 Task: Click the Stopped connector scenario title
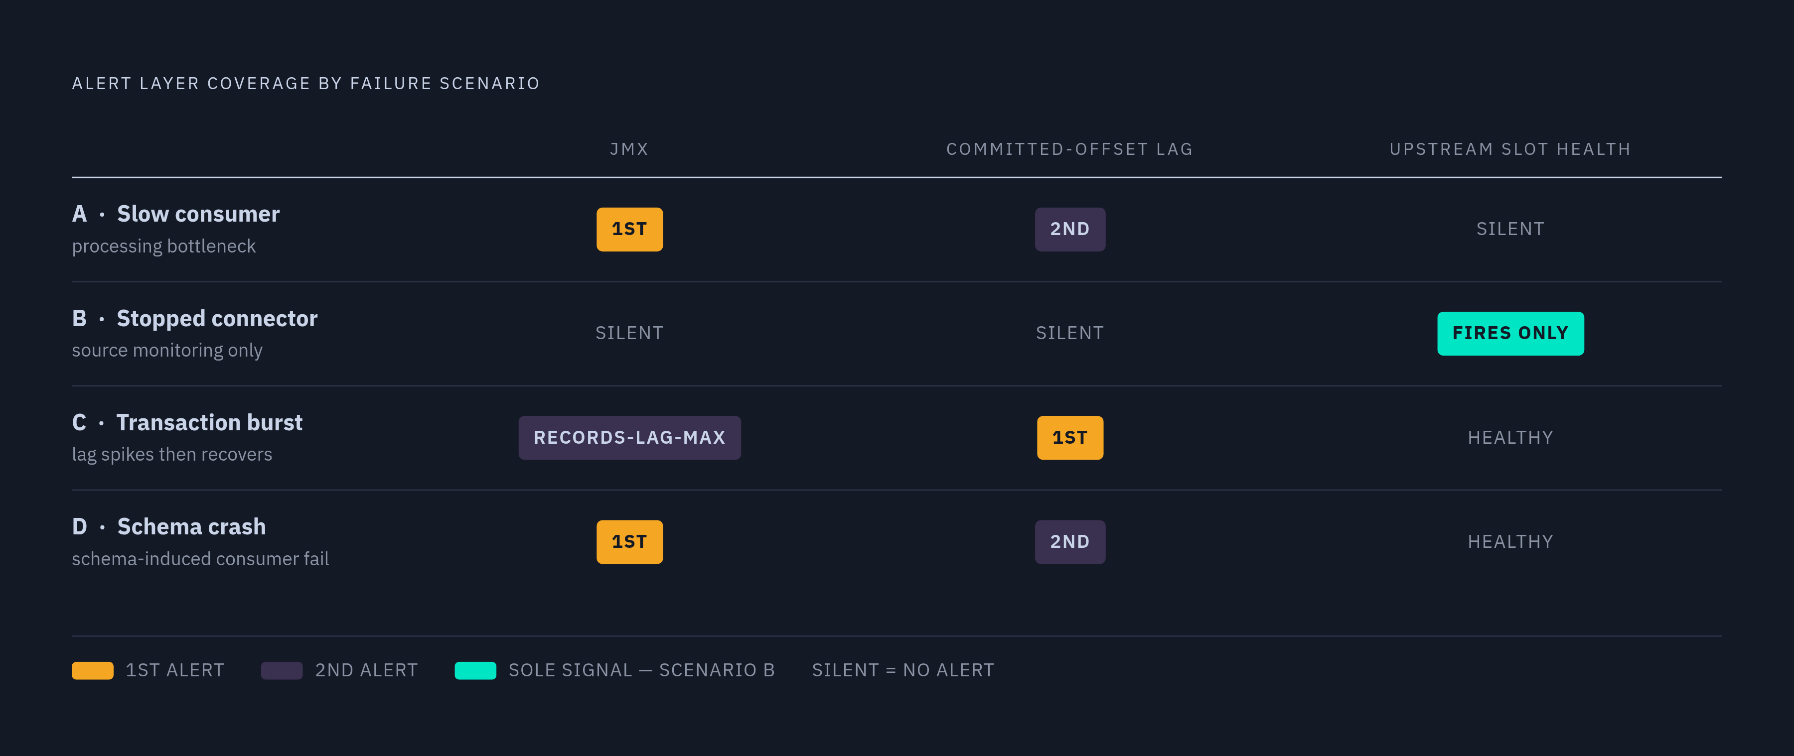[194, 318]
